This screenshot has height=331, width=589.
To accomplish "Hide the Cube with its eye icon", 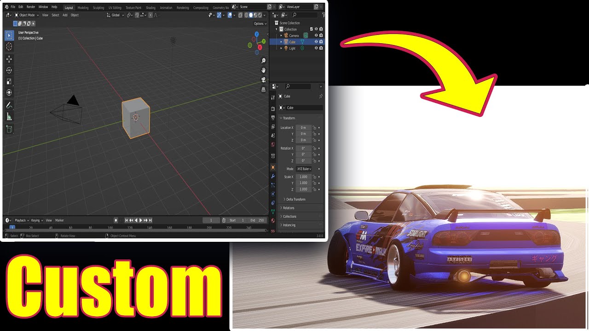I will pos(316,42).
